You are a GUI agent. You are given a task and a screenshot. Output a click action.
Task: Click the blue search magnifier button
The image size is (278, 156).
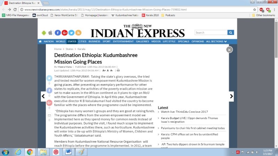click(x=231, y=33)
